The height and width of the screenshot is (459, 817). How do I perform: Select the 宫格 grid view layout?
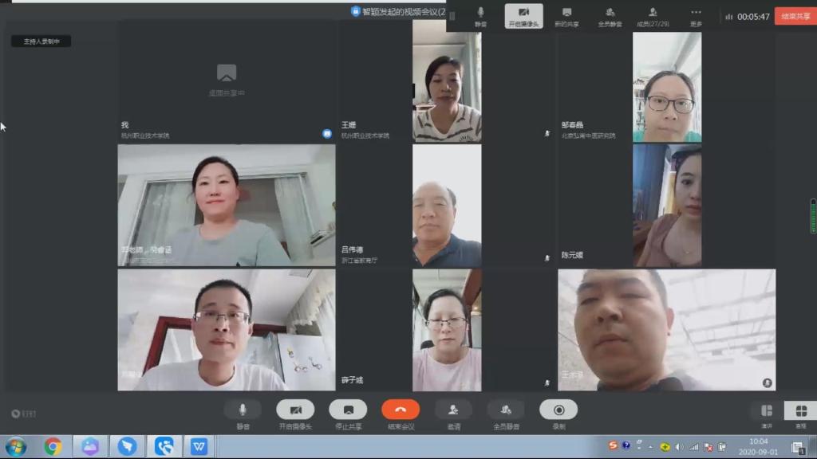800,411
